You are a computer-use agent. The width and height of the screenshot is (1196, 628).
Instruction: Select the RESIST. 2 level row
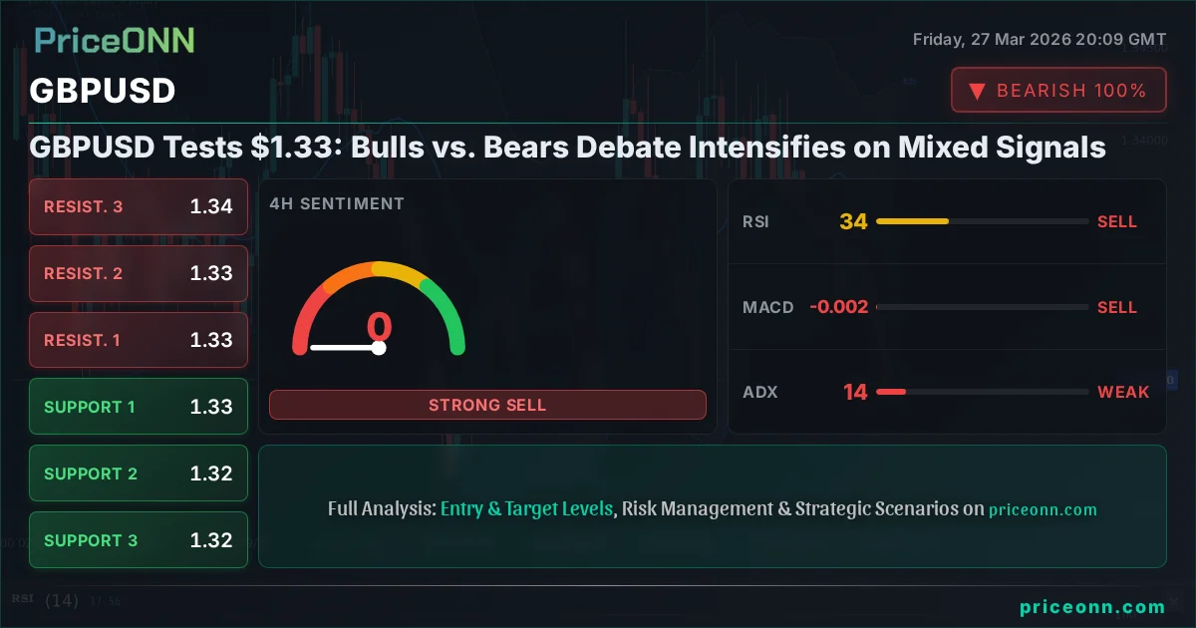pos(139,273)
